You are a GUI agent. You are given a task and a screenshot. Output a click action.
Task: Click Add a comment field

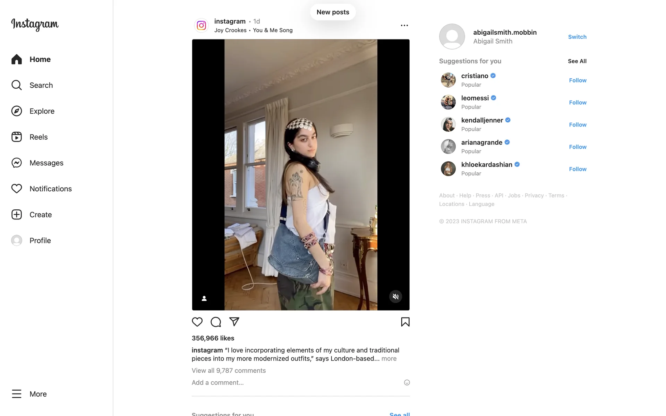(x=295, y=382)
